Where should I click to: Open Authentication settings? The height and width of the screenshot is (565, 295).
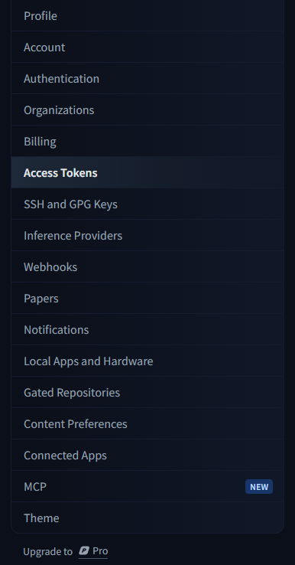pos(147,79)
